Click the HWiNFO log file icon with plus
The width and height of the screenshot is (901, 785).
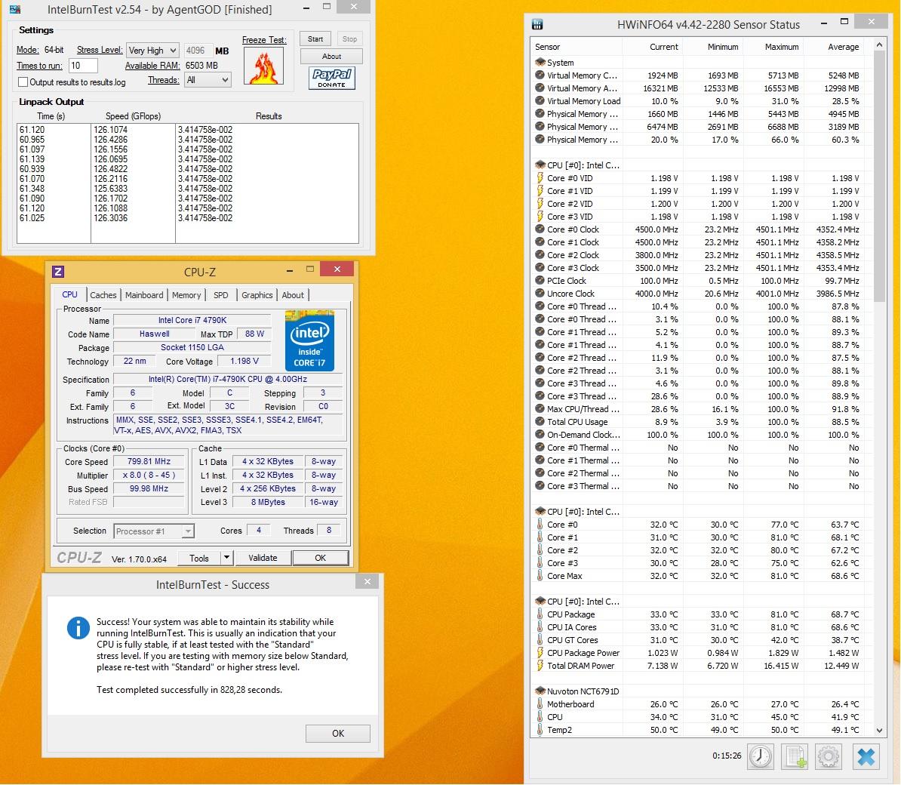(795, 756)
